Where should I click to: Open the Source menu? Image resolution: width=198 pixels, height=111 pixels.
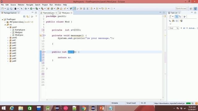tap(13, 5)
